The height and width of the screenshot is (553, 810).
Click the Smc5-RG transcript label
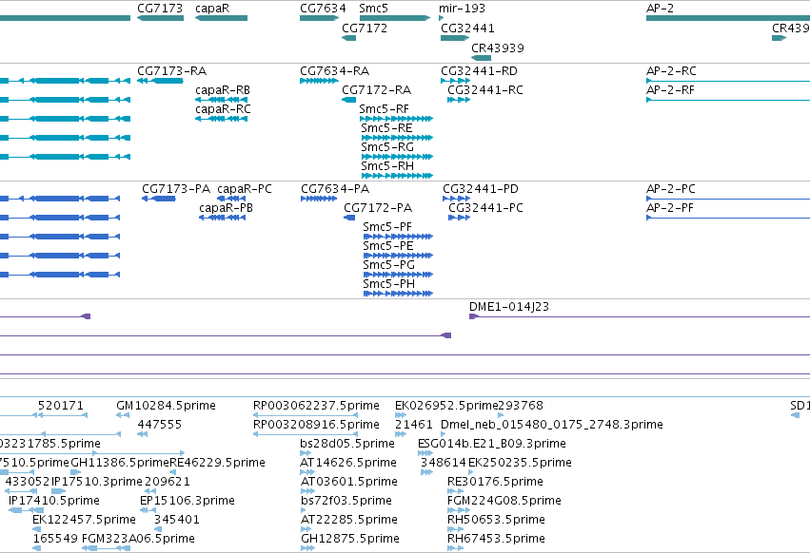387,147
